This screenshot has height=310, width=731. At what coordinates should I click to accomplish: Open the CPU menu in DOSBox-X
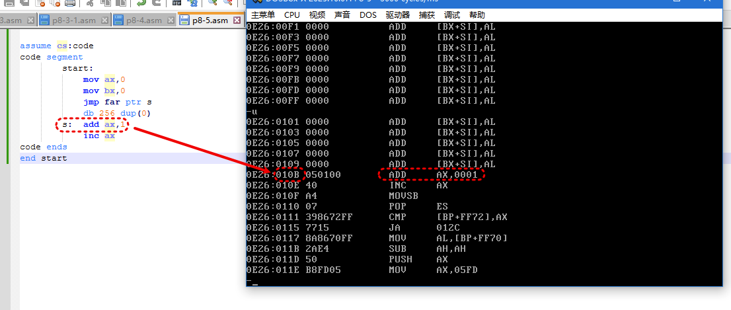tap(292, 15)
